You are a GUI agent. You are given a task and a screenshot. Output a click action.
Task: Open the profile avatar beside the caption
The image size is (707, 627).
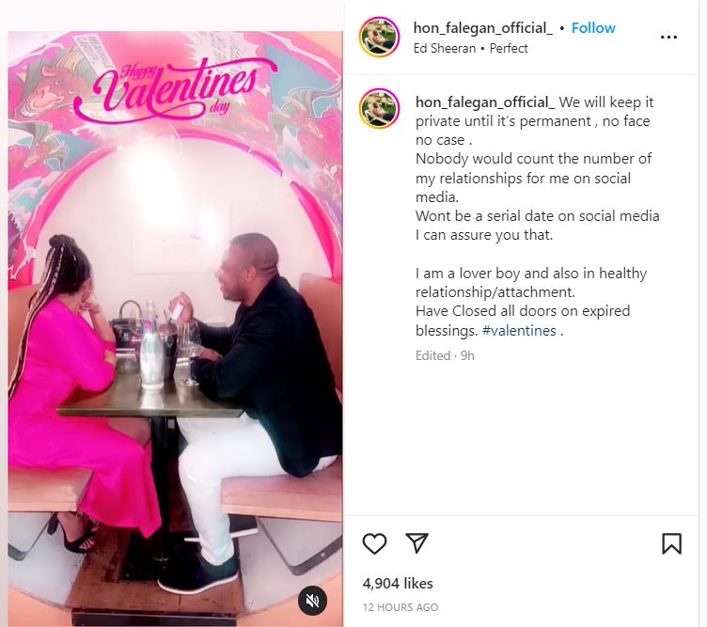(x=379, y=109)
